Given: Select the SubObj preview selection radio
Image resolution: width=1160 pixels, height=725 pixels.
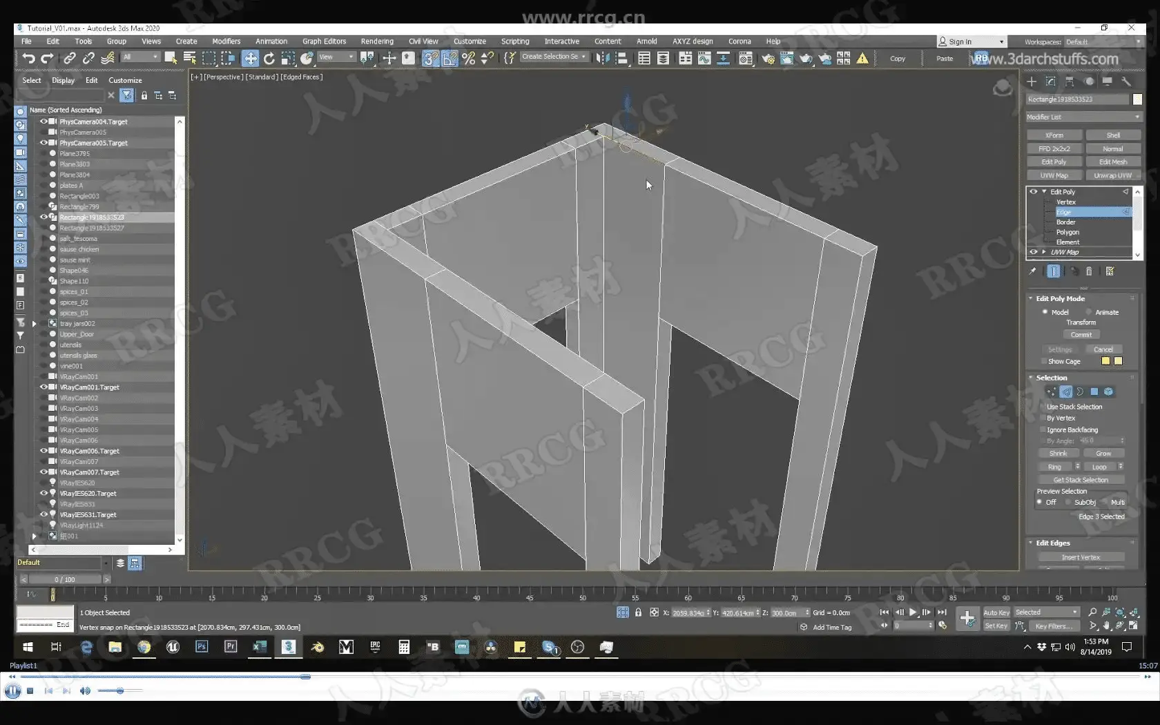Looking at the screenshot, I should pos(1067,502).
